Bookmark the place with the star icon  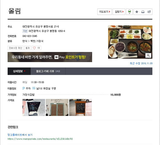[x=137, y=12]
